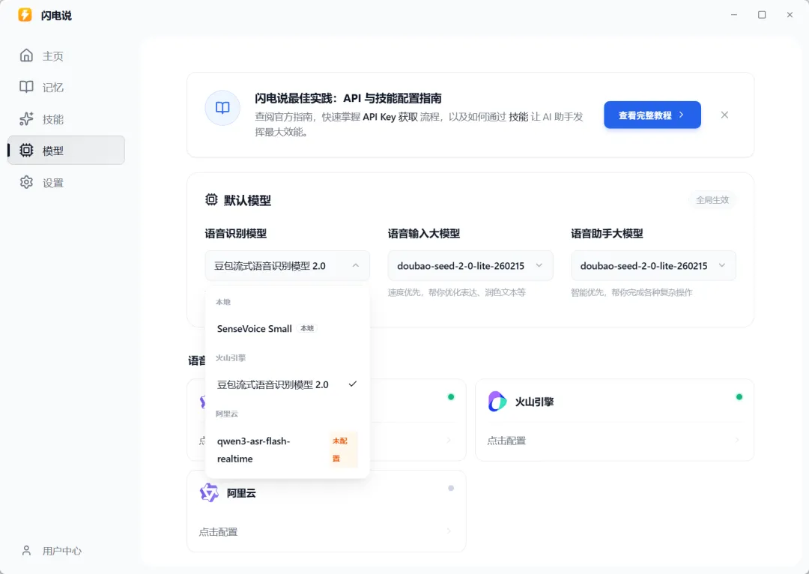Click the person icon beside 用户中心
The width and height of the screenshot is (809, 574).
[26, 550]
